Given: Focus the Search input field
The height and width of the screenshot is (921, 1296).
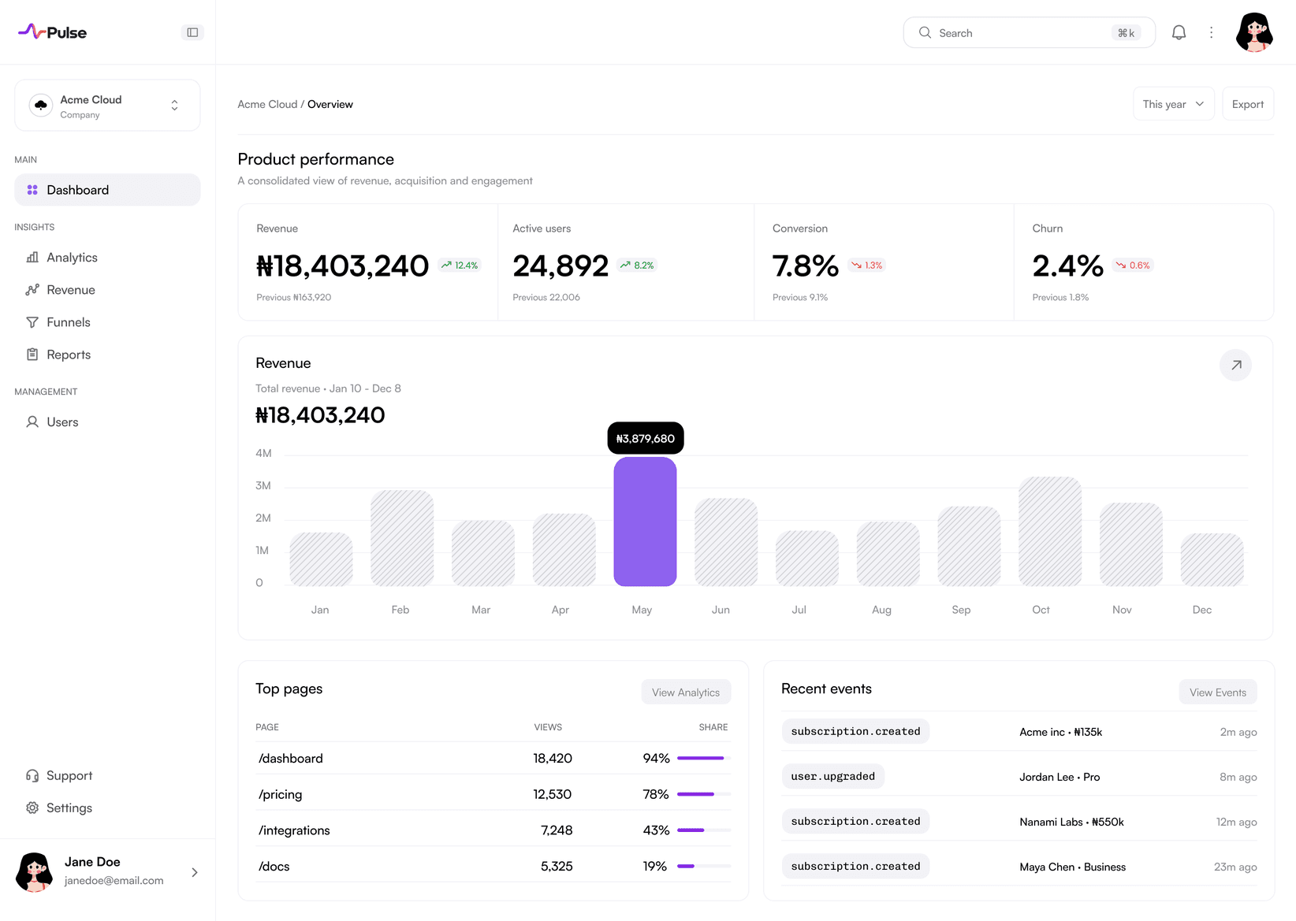Looking at the screenshot, I should 1029,32.
